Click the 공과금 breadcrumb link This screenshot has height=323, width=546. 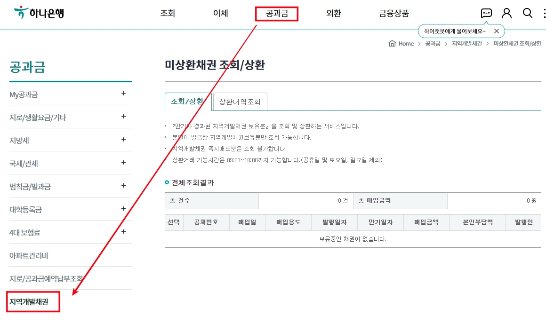tap(432, 43)
